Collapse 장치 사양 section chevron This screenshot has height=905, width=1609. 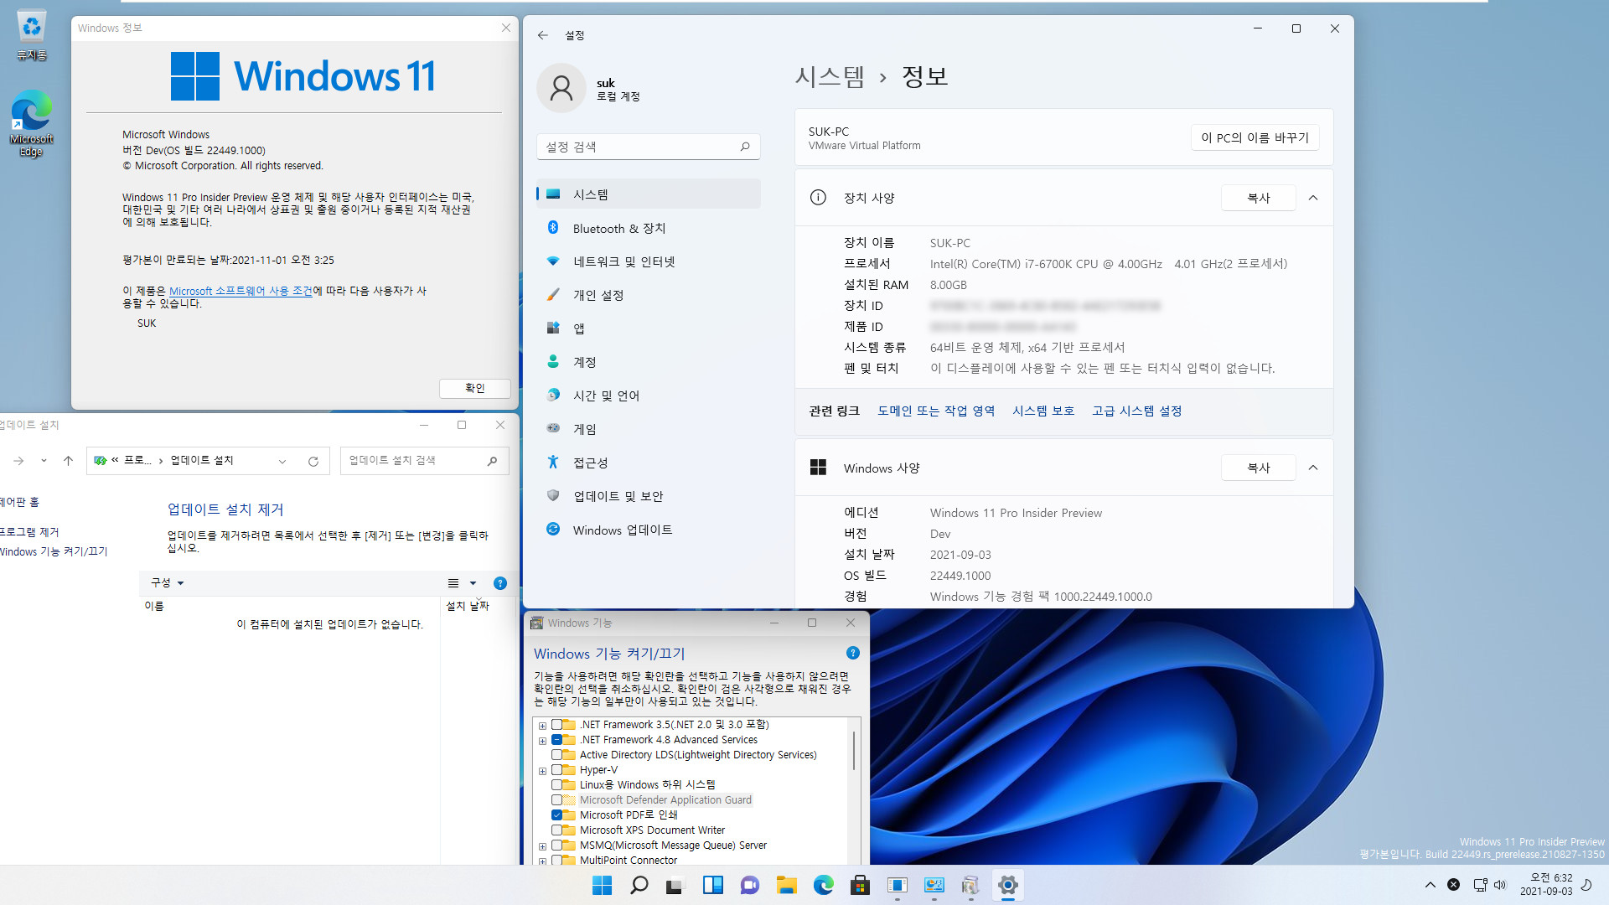(1313, 198)
